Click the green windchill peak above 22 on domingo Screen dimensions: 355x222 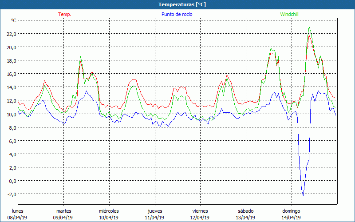tap(309, 27)
